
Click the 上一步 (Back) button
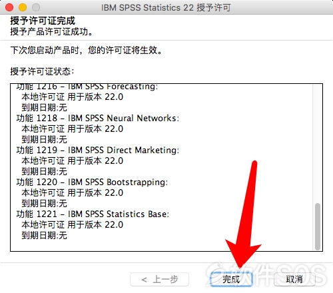tap(159, 279)
